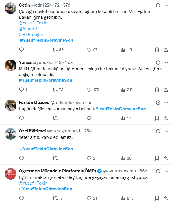Share Özel Eğitimci's tweet
Image resolution: width=174 pixels, height=203 pixels.
166,158
